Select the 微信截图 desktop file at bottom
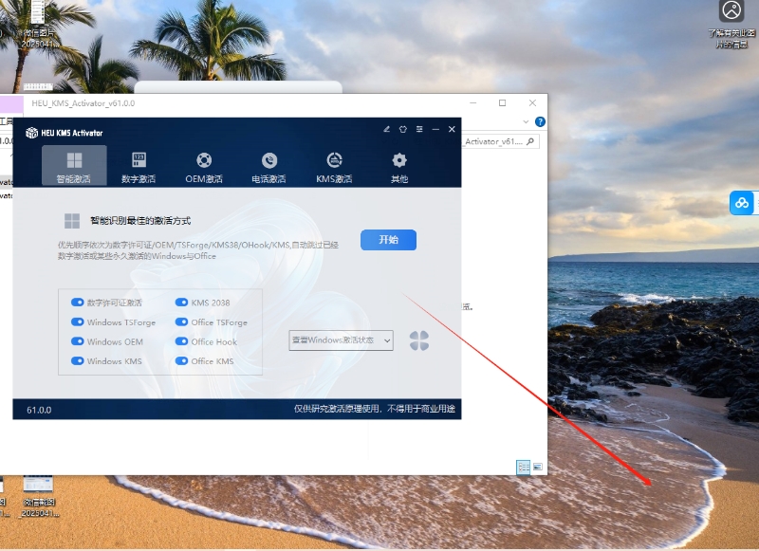The width and height of the screenshot is (759, 551). coord(39,495)
